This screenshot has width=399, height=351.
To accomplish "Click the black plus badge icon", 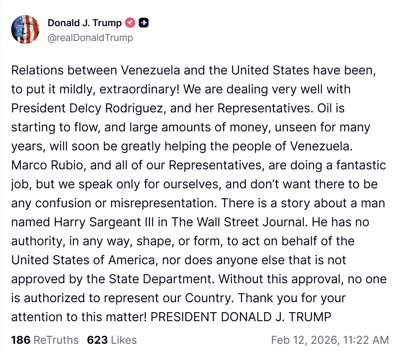I will [144, 23].
